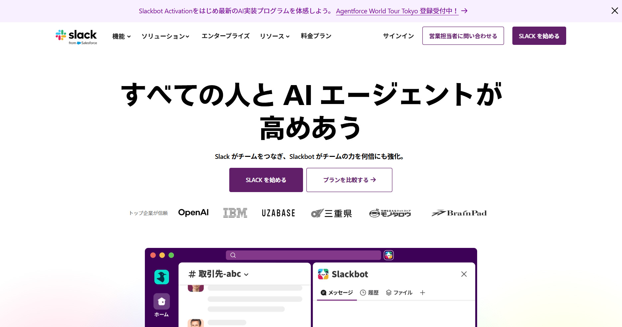This screenshot has height=327, width=622.
Task: Click the magnifier icon in mockup search bar
Action: pyautogui.click(x=233, y=255)
